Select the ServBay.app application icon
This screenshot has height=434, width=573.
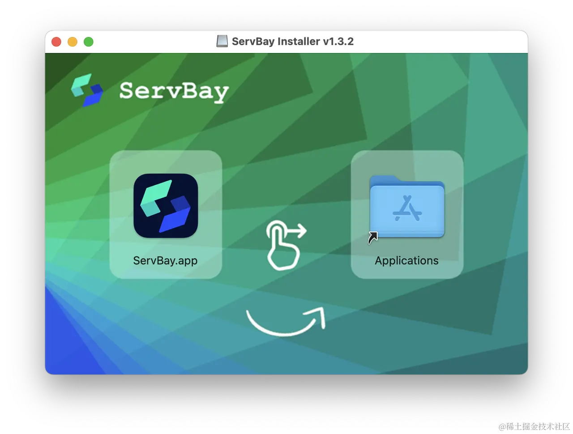click(x=166, y=206)
